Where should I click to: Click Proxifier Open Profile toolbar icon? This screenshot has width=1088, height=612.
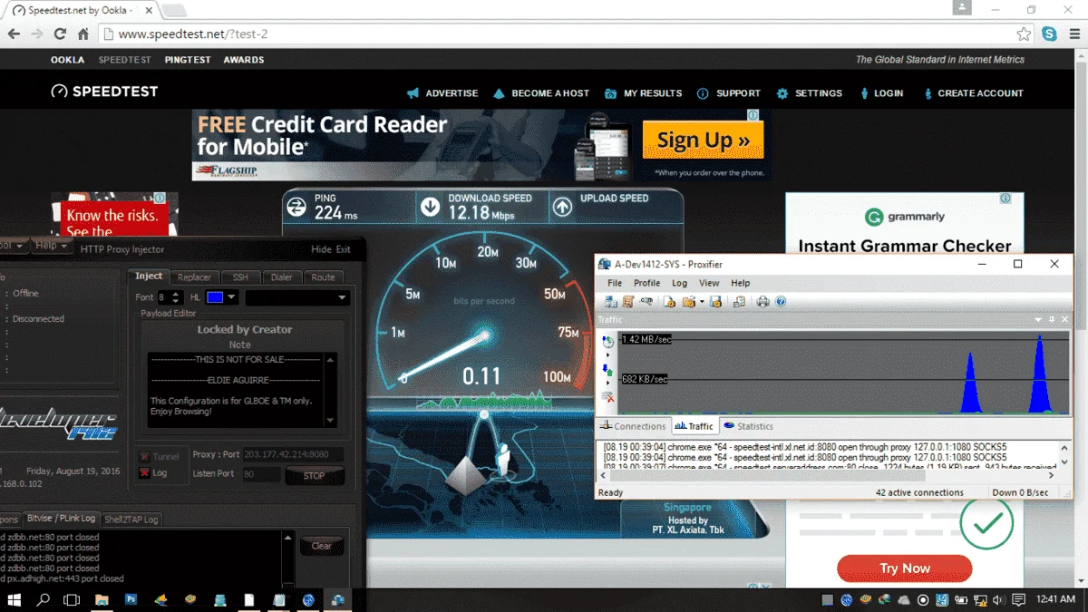689,302
